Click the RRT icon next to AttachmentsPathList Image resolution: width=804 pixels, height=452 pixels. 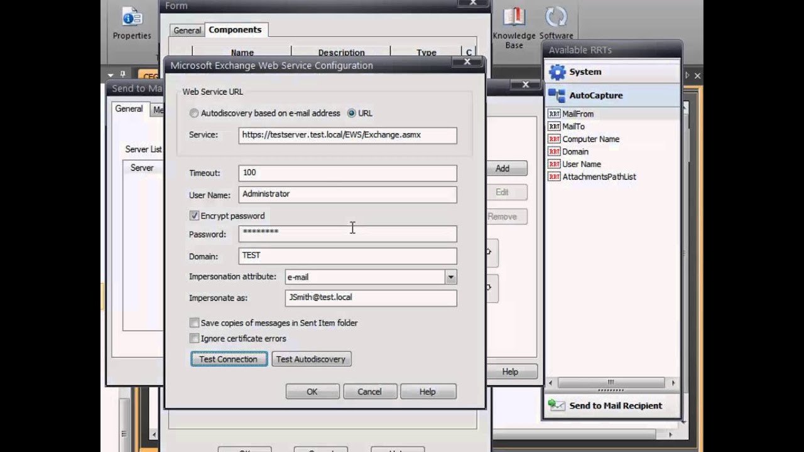point(554,176)
